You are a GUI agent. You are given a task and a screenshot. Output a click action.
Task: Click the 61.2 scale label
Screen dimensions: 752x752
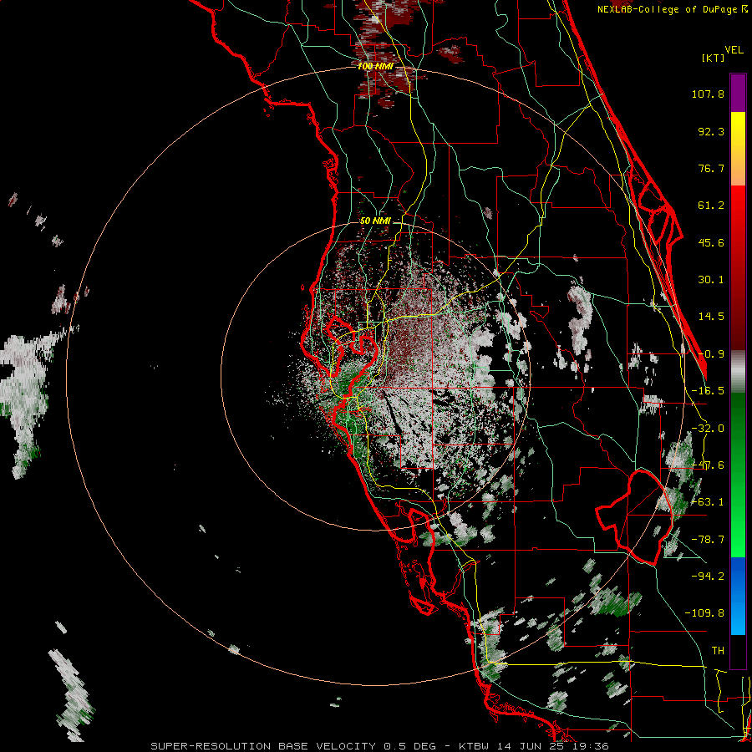[711, 206]
